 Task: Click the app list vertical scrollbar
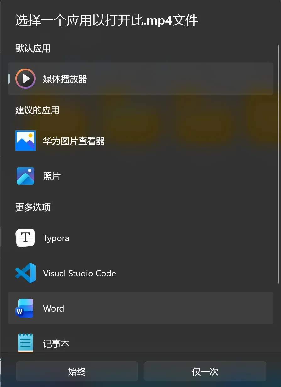[x=278, y=163]
